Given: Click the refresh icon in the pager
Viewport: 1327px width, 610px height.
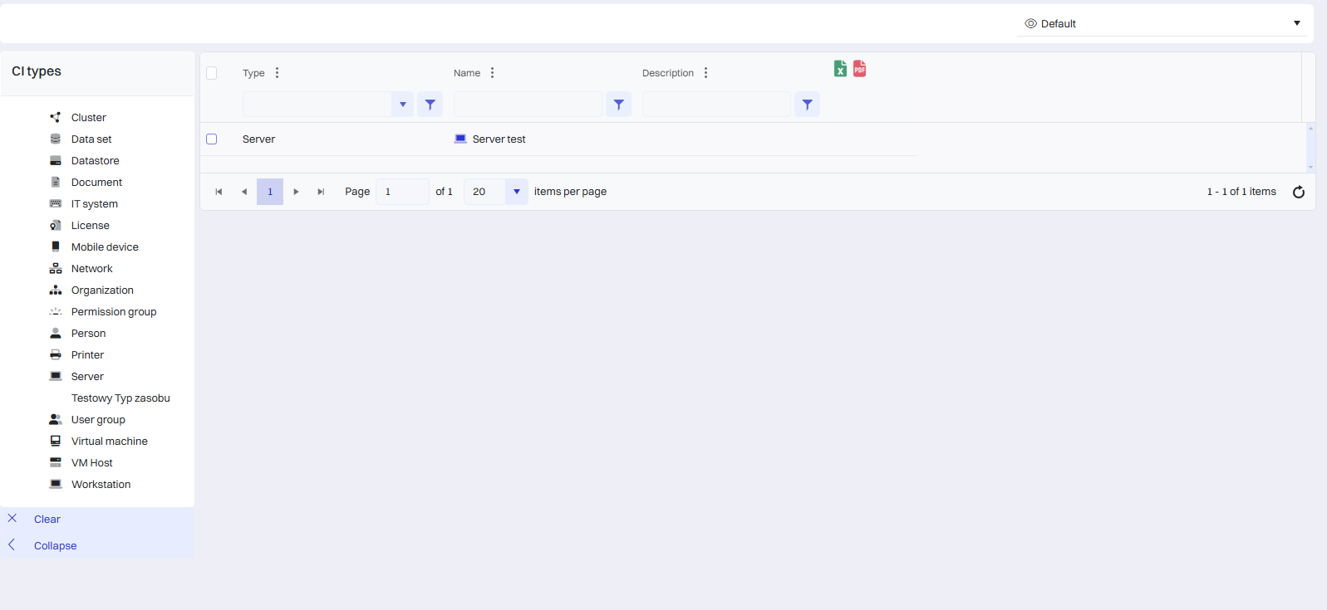Looking at the screenshot, I should click(x=1298, y=192).
